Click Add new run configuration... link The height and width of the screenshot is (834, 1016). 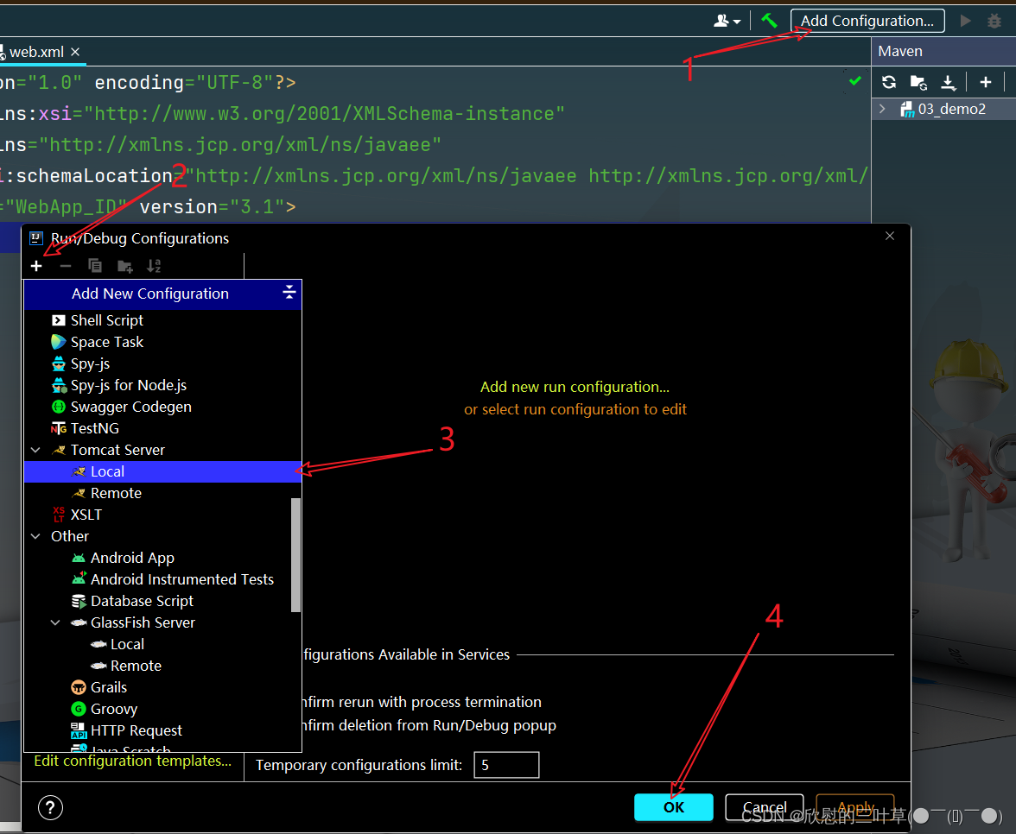click(x=575, y=387)
